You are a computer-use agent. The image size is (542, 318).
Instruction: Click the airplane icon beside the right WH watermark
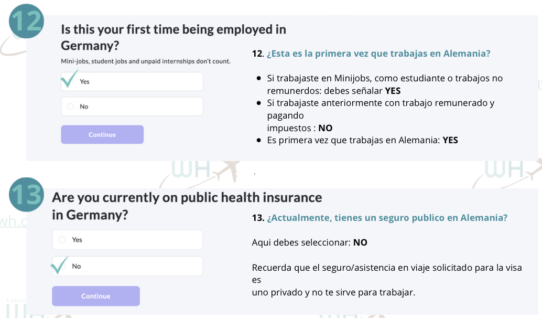point(535,169)
